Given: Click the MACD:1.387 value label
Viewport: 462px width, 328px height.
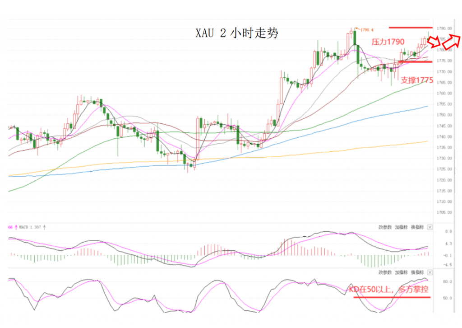Looking at the screenshot, I should pyautogui.click(x=30, y=227).
